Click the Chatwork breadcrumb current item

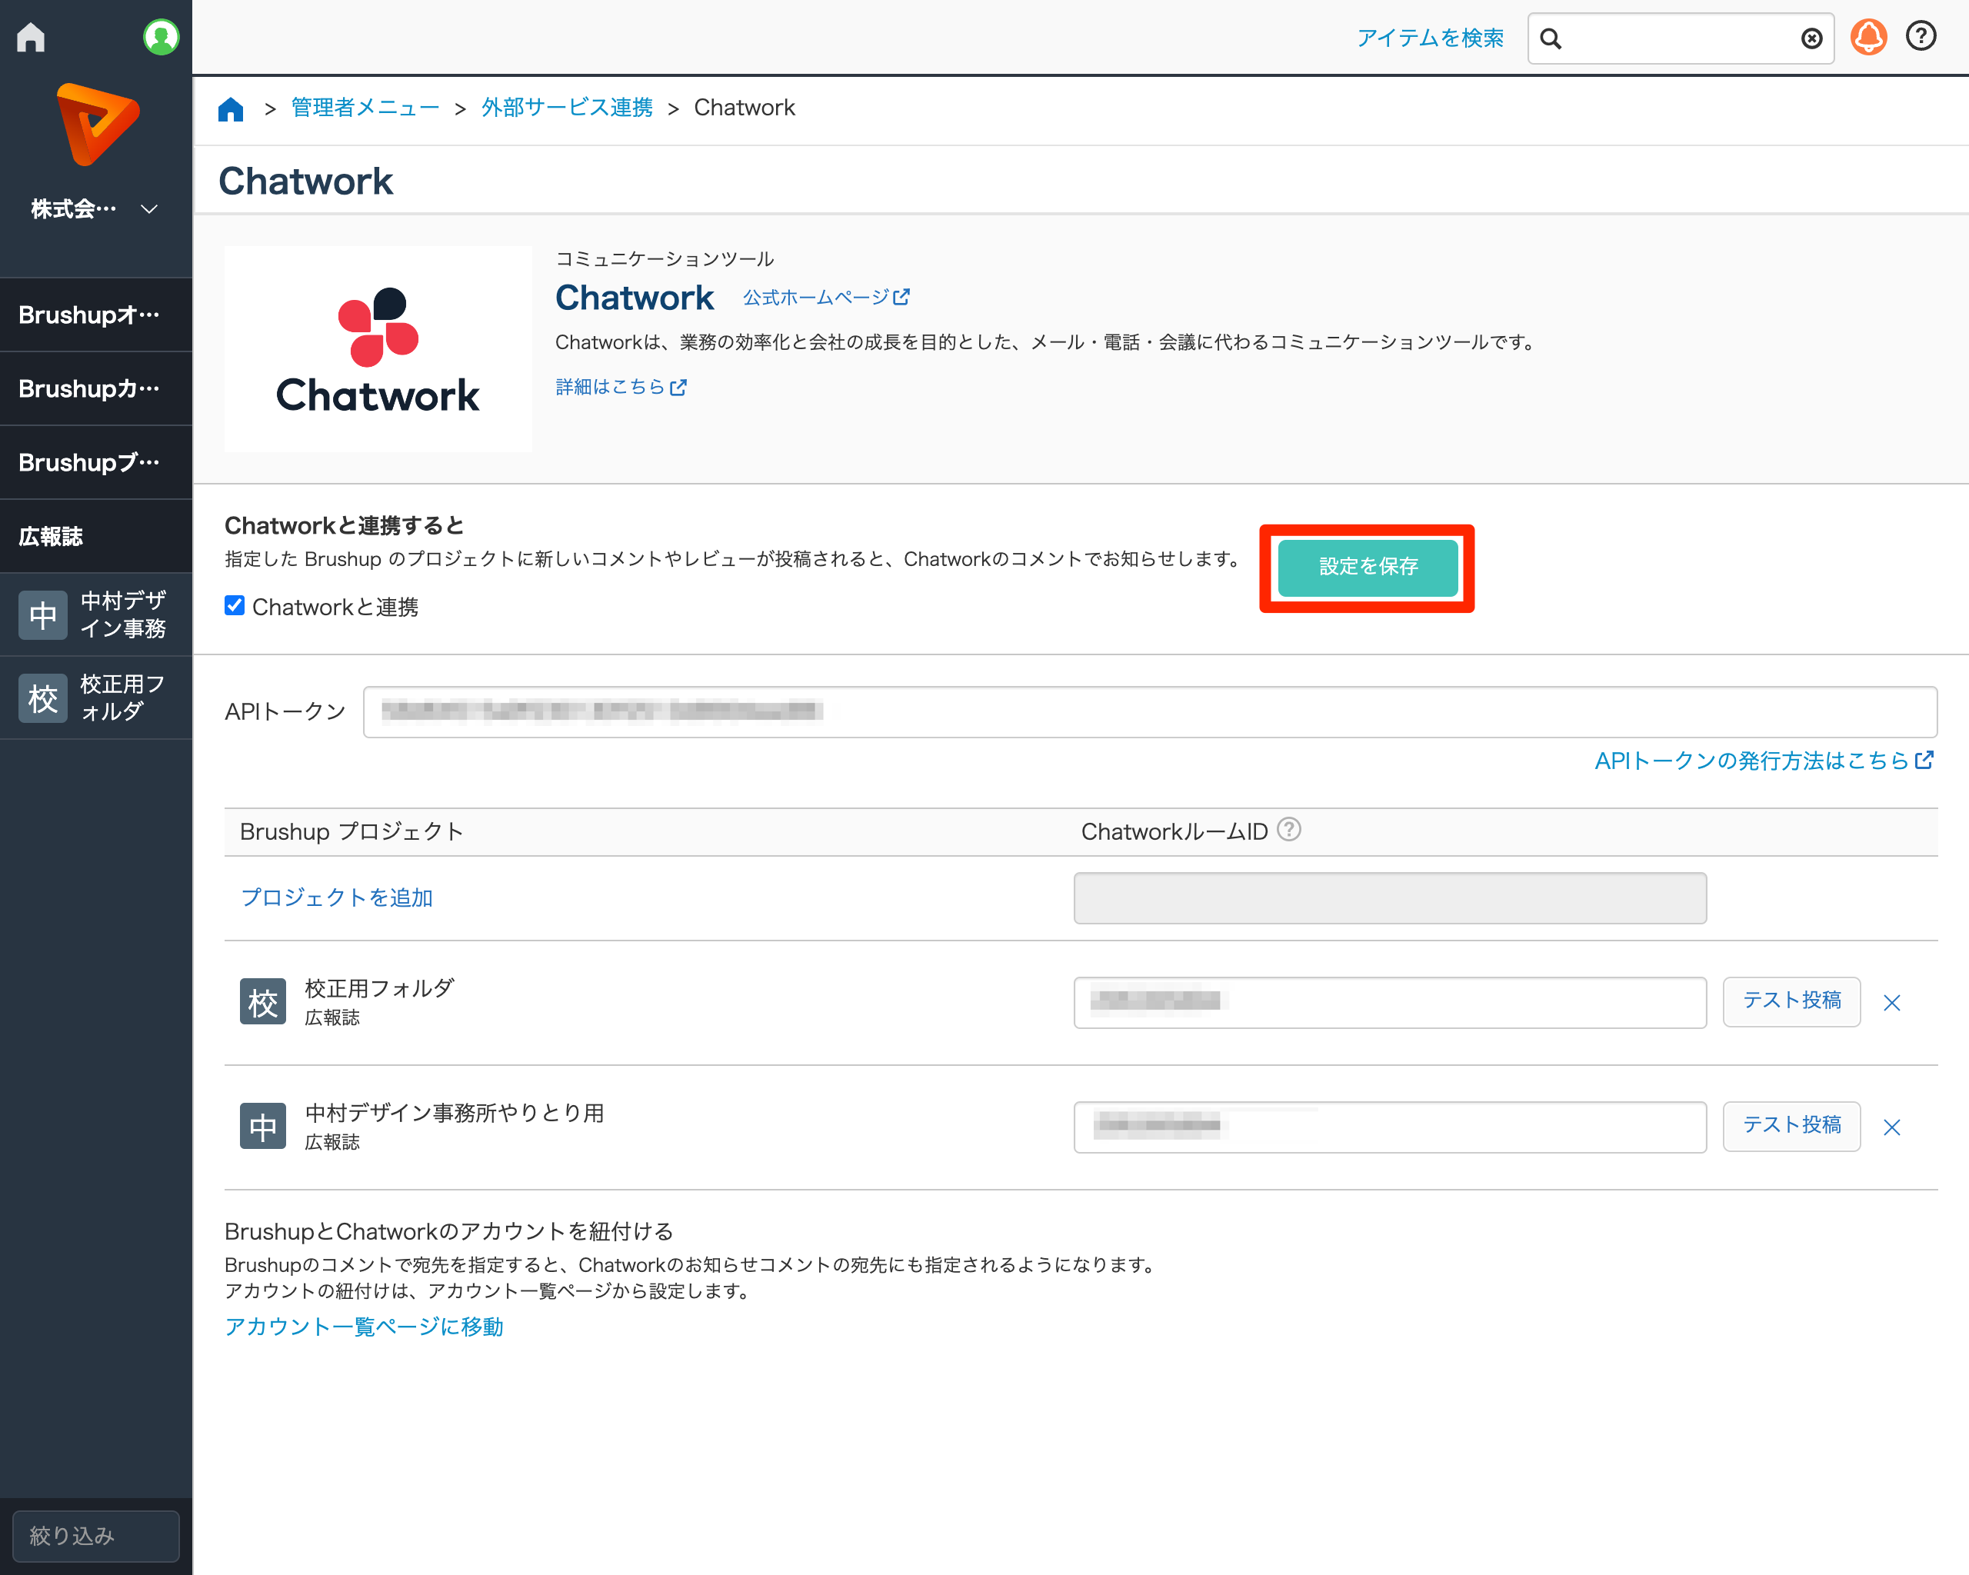click(745, 108)
